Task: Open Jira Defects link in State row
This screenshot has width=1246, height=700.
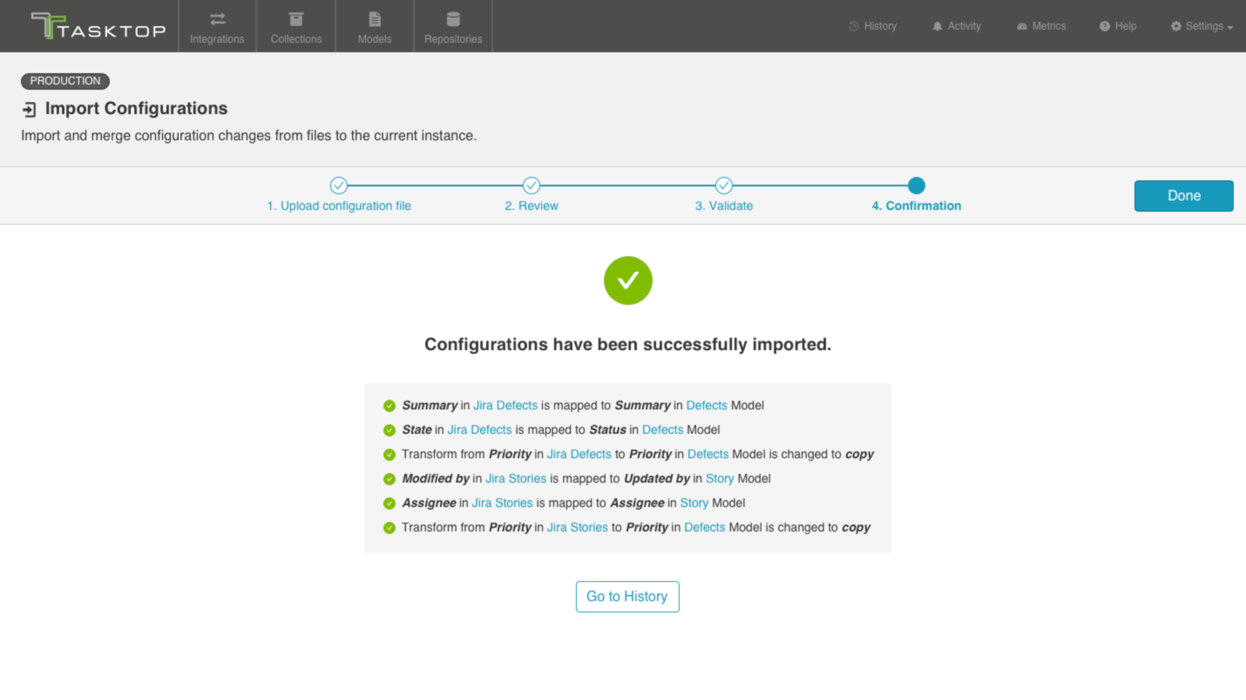Action: 479,430
